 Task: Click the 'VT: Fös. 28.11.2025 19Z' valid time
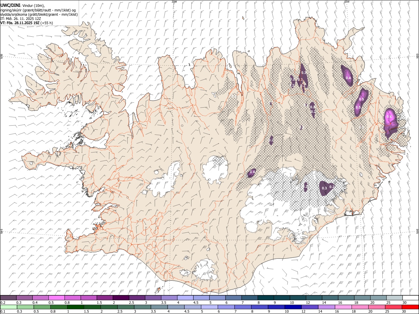point(20,23)
